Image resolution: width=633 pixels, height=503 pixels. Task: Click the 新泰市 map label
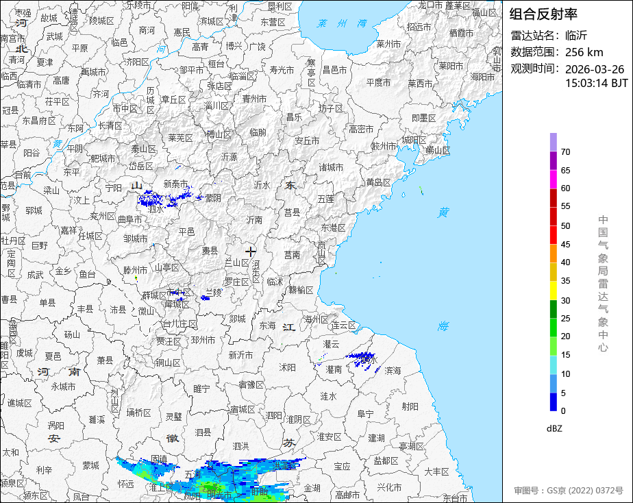(175, 184)
